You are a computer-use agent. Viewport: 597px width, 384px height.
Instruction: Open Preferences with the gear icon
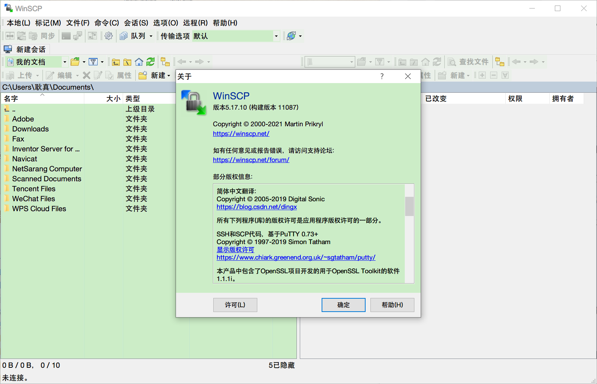point(108,36)
